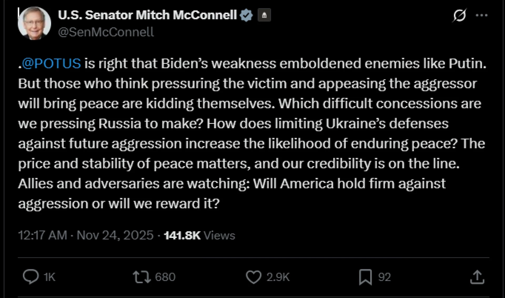Click the 92 bookmarks count
This screenshot has height=298, width=505.
tap(384, 277)
